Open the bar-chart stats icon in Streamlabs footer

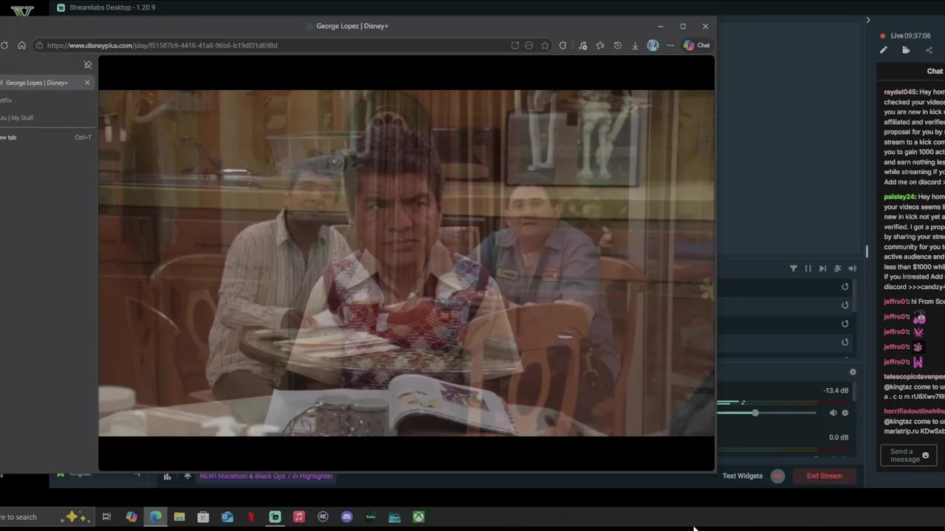(168, 476)
